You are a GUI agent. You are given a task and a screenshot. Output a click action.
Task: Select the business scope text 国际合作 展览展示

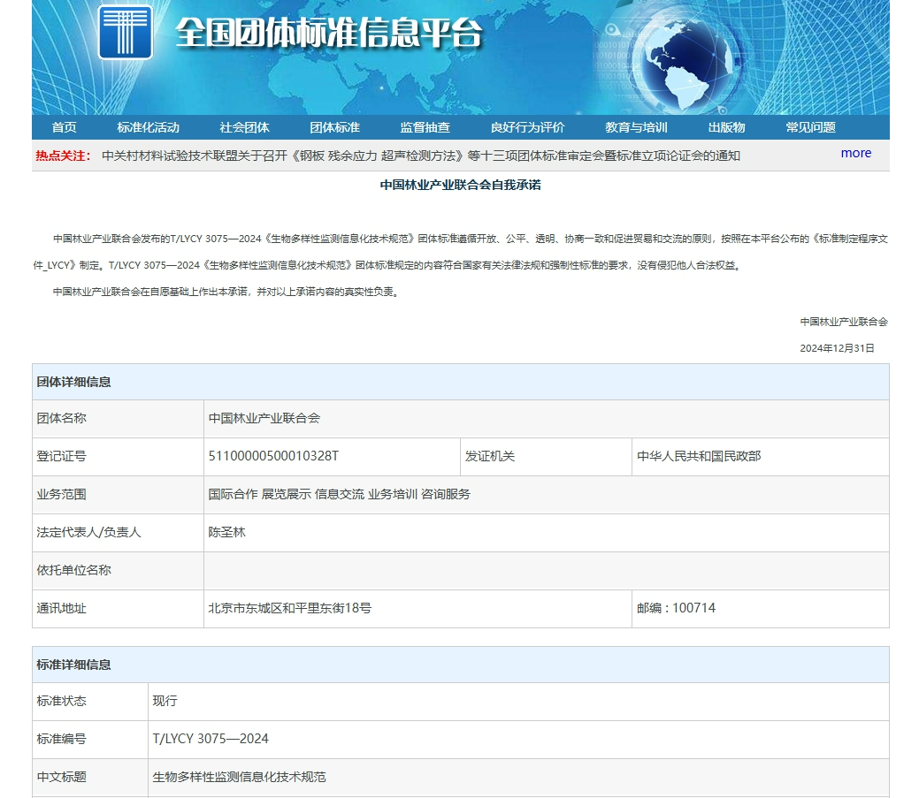[260, 494]
